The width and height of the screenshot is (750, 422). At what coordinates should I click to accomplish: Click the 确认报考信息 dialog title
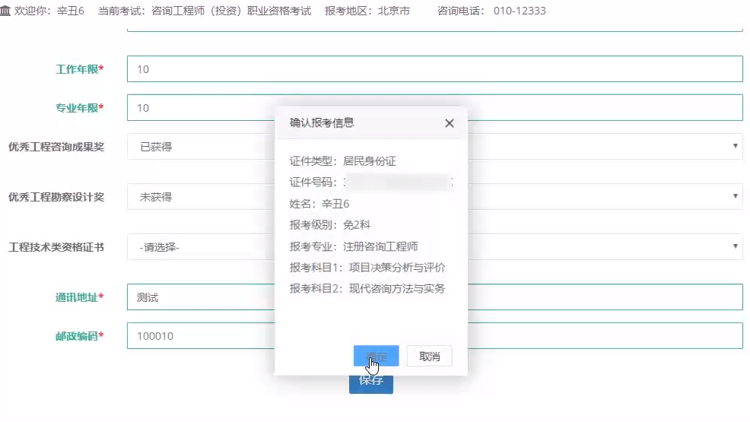tap(322, 123)
